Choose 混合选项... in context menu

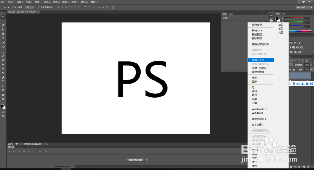(x=261, y=25)
